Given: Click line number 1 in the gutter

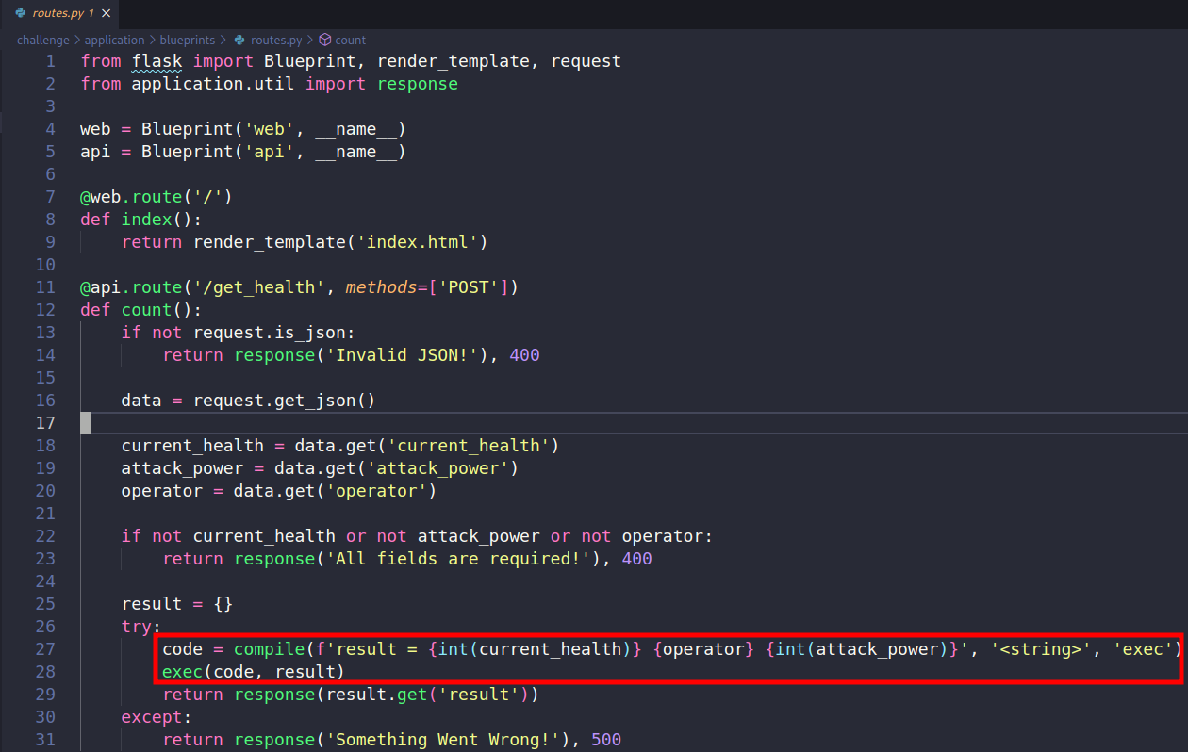Looking at the screenshot, I should tap(50, 60).
